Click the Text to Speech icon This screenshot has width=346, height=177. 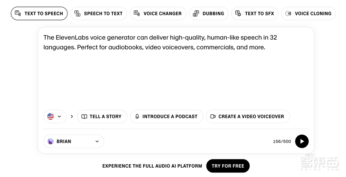click(18, 13)
